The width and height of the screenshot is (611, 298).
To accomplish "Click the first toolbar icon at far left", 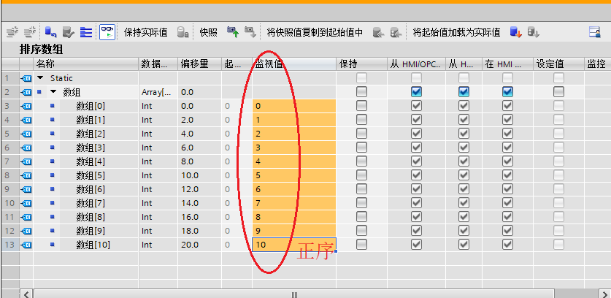I will (x=12, y=32).
